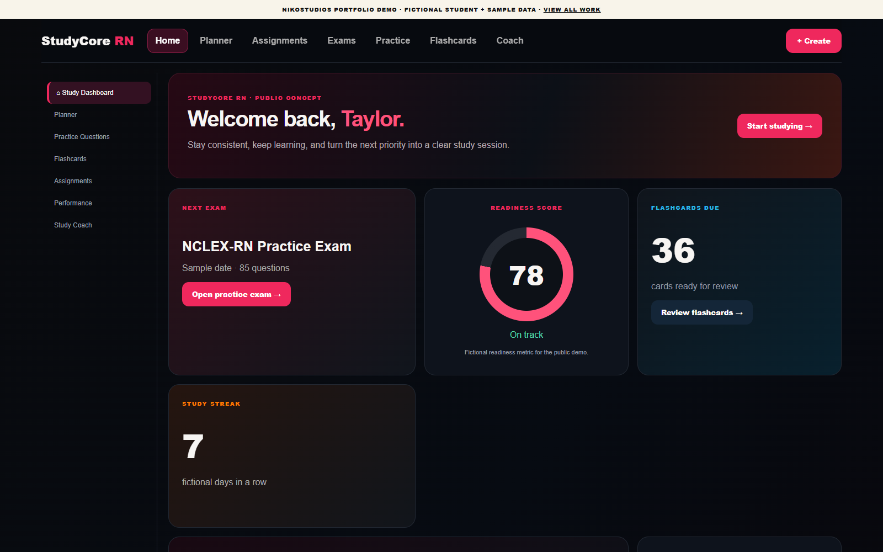This screenshot has width=883, height=552.
Task: Open the practice exam button
Action: (236, 294)
